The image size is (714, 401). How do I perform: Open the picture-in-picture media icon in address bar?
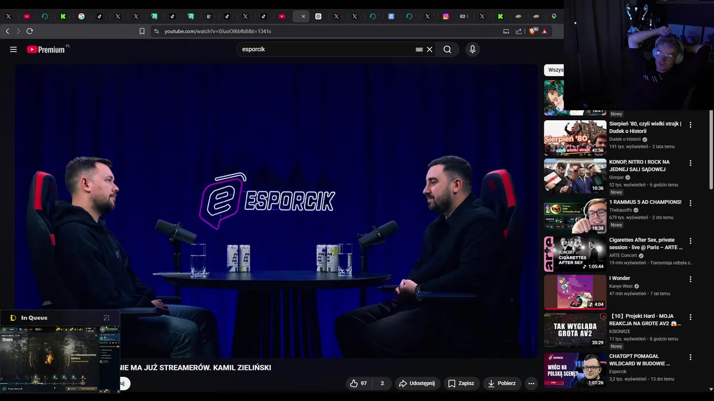tap(506, 31)
